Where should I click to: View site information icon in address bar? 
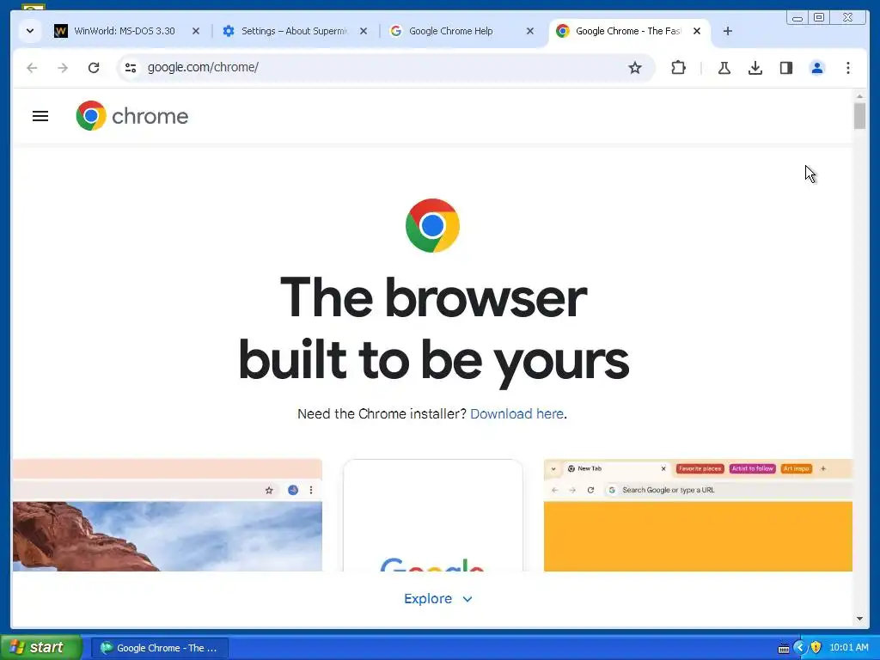tap(131, 68)
